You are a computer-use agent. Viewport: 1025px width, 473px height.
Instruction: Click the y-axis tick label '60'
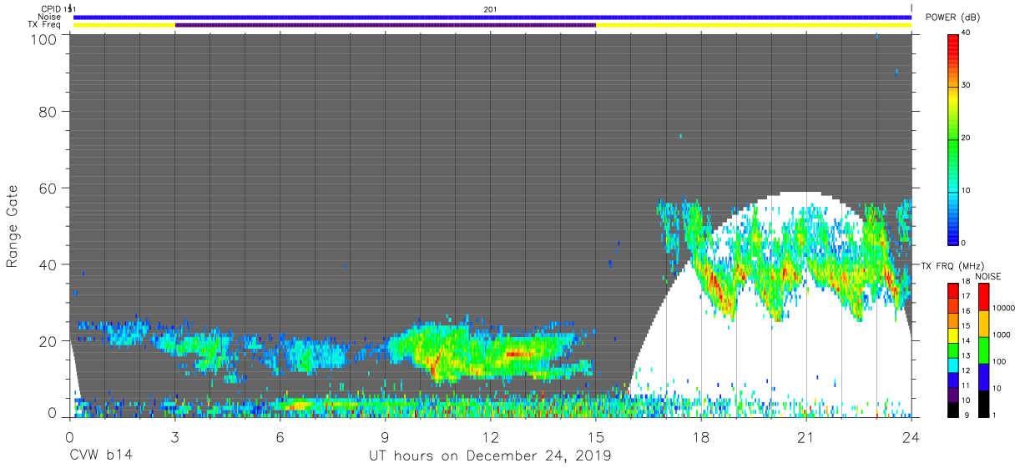[x=50, y=188]
